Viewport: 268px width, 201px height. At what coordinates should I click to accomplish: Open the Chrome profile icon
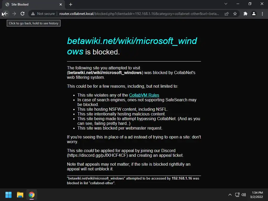[x=254, y=14]
